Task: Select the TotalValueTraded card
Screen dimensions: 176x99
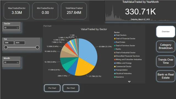Action: coord(74,11)
